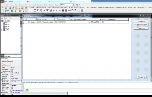Screen dimensions: 152x97
Task: Click the Закрыть button on the form
Action: pos(142,77)
